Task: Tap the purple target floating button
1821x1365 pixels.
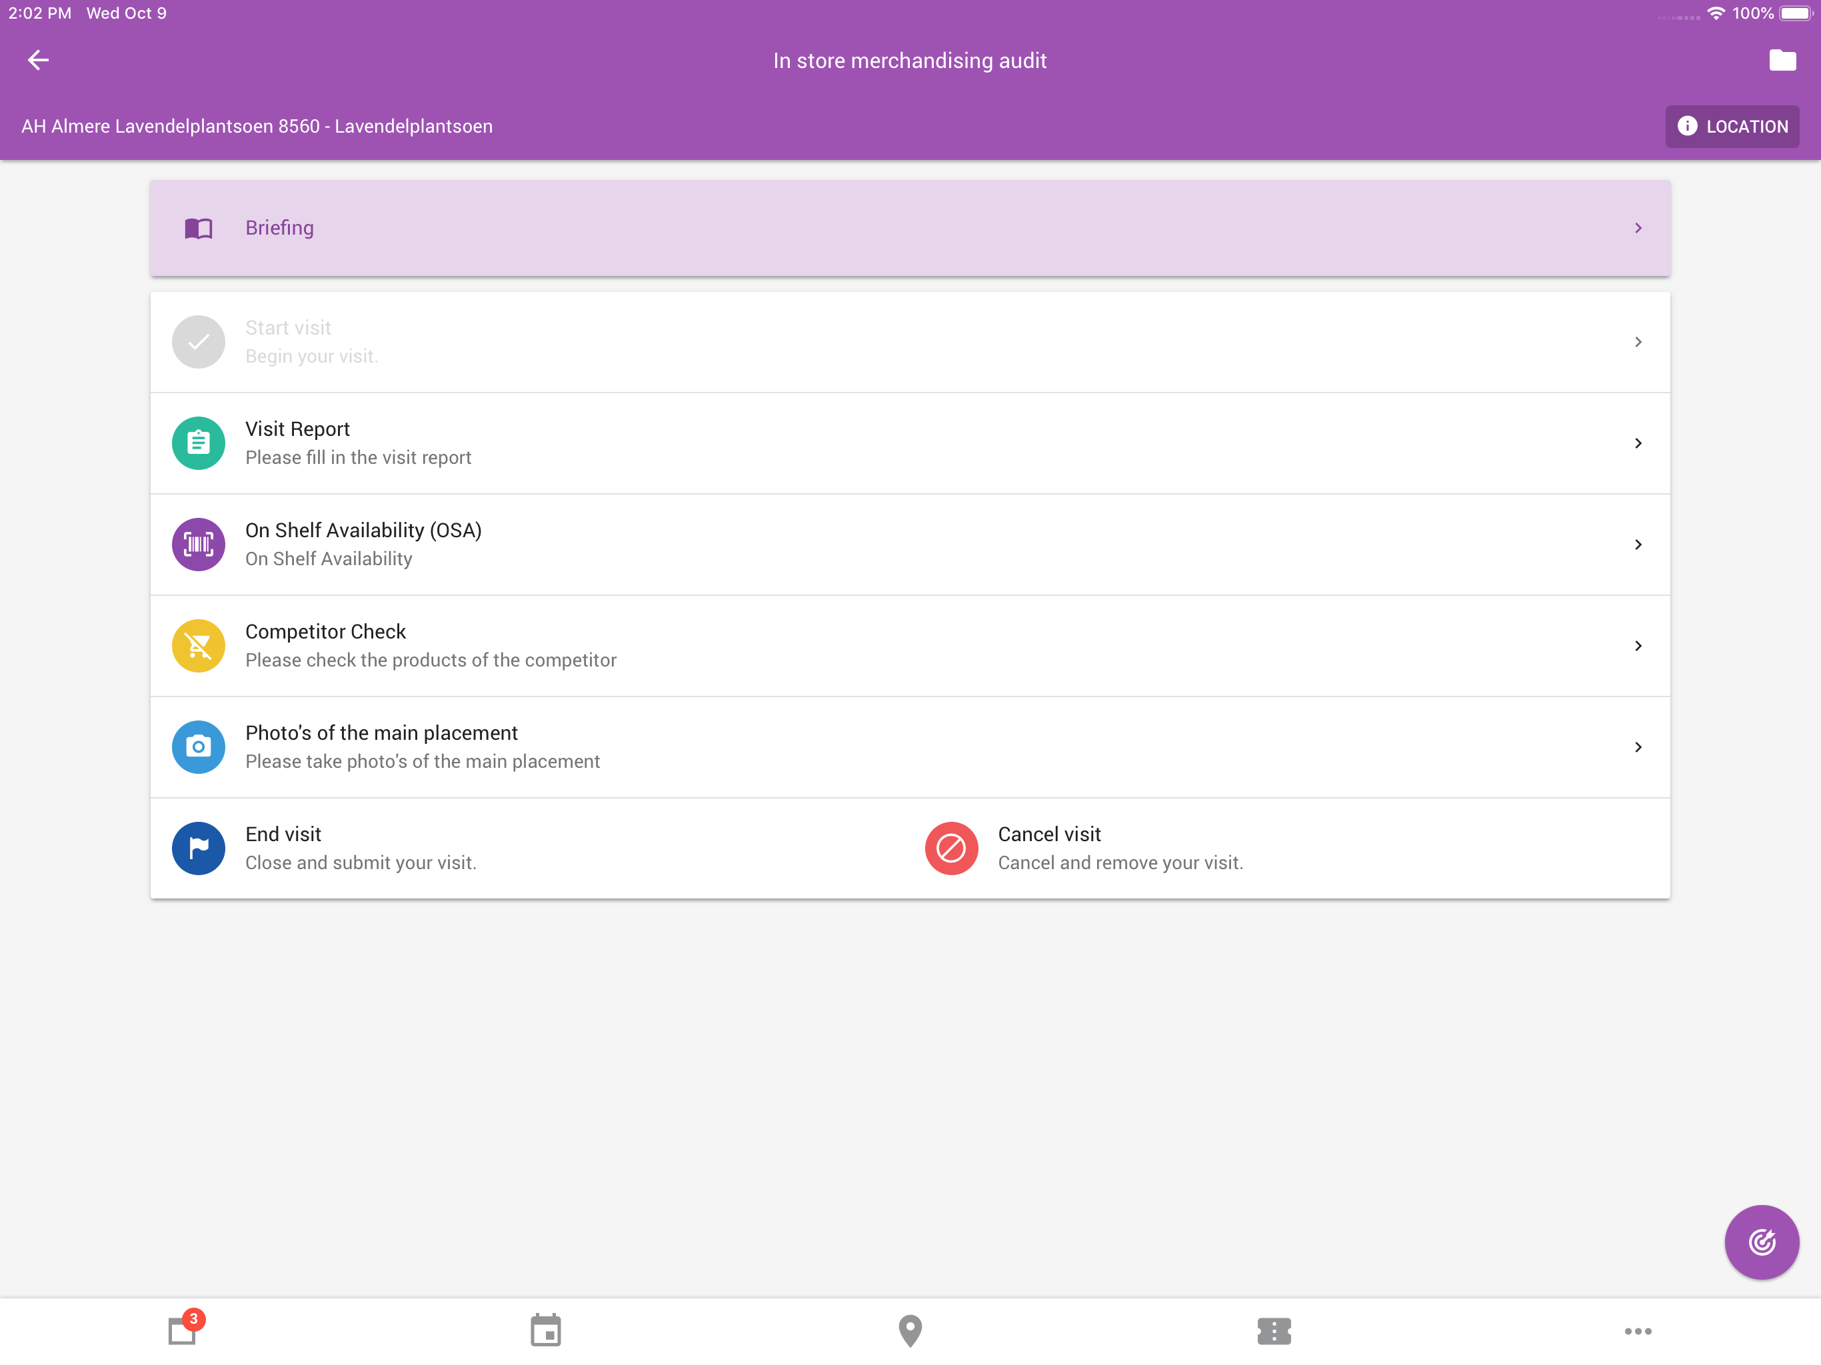Action: [1761, 1242]
